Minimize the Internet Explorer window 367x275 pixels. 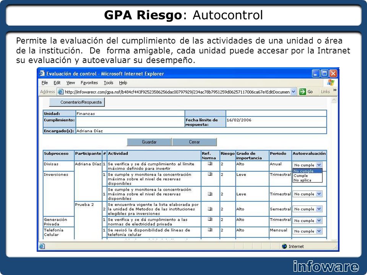pos(316,74)
